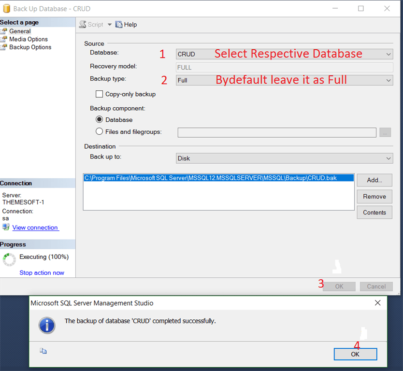The width and height of the screenshot is (403, 371).
Task: Click the Connection section header
Action: point(38,183)
